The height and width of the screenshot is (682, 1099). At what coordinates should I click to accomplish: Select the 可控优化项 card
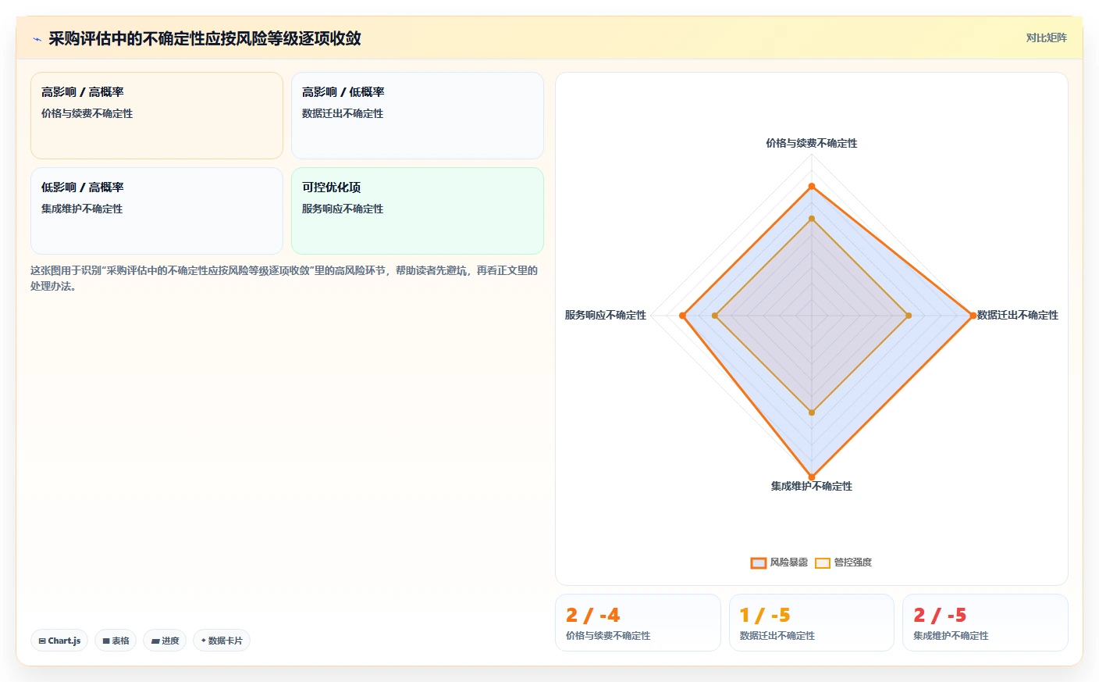(418, 211)
